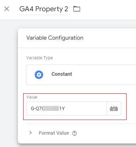This screenshot has height=147, width=136.
Task: Click the blue gear Constant icon
Action: point(39,75)
